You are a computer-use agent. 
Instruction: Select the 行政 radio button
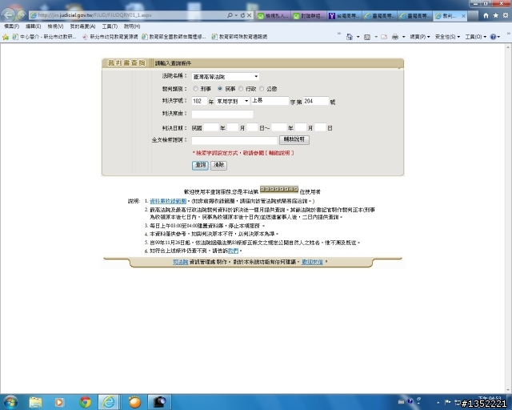241,89
